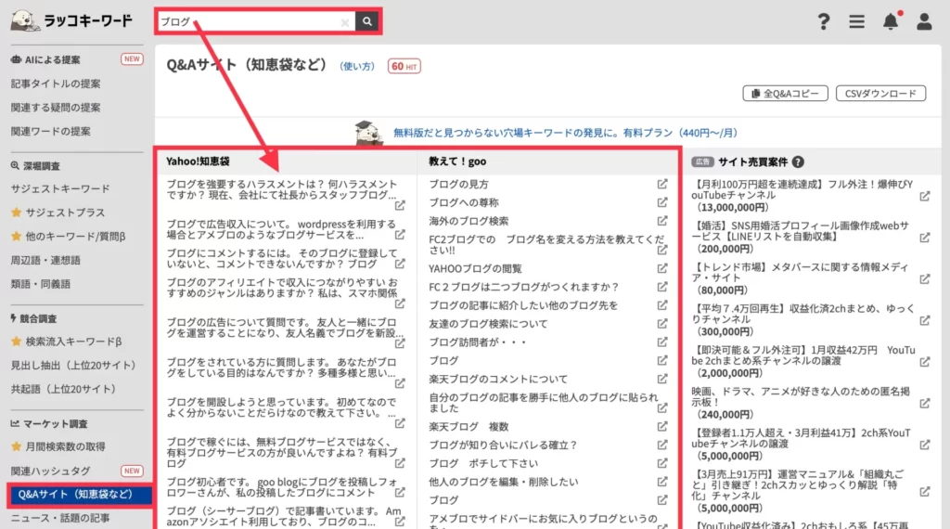Clear the search field with X icon
Screen dimensions: 950x529
pos(345,22)
